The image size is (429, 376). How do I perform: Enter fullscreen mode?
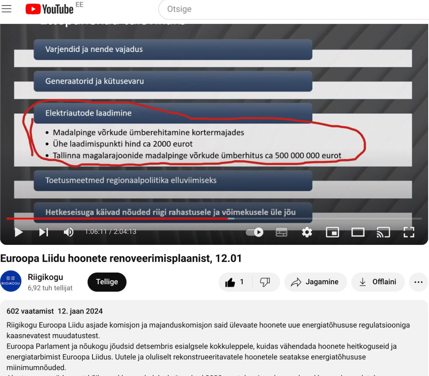(x=408, y=232)
